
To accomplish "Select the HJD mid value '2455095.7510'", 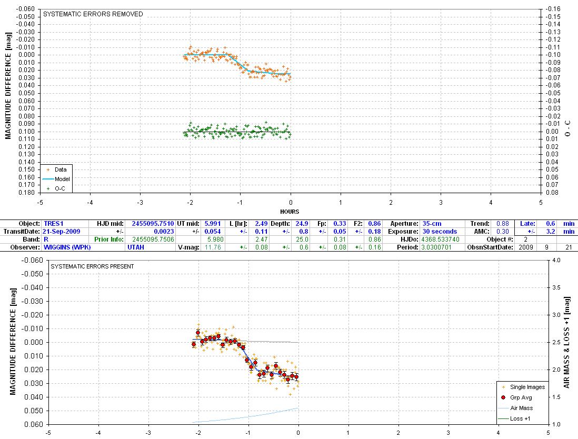I will point(153,223).
